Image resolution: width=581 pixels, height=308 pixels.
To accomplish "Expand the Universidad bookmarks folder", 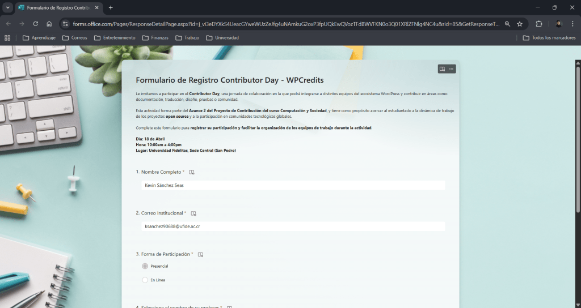I will tap(222, 38).
